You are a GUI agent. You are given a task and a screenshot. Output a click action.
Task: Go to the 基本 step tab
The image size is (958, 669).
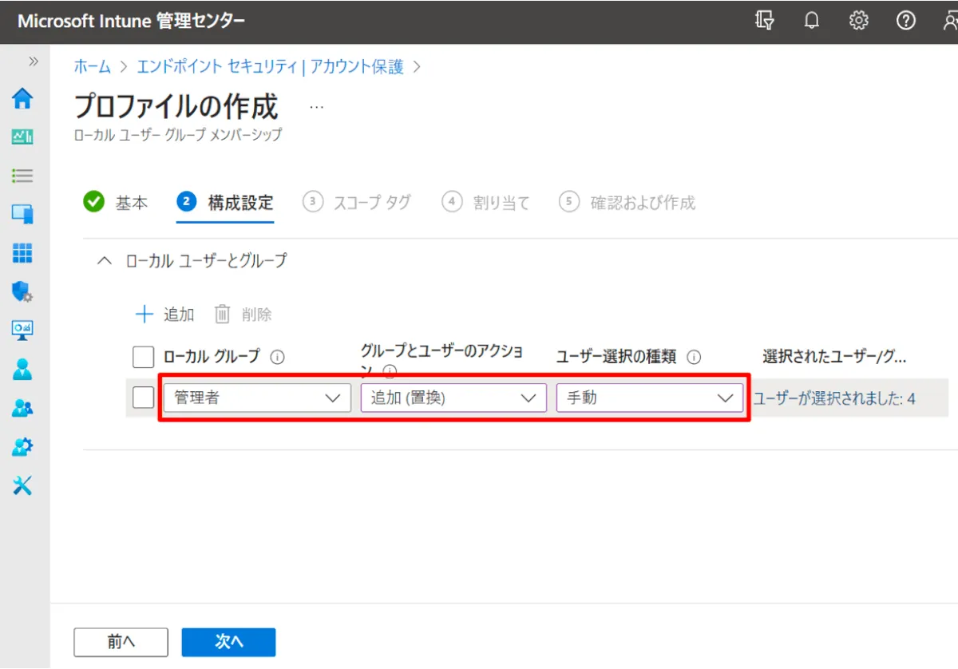pyautogui.click(x=116, y=203)
